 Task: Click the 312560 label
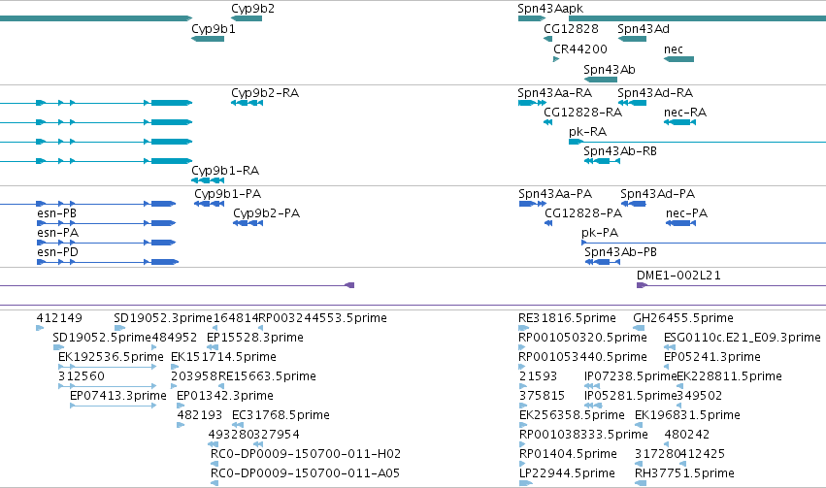pyautogui.click(x=82, y=376)
